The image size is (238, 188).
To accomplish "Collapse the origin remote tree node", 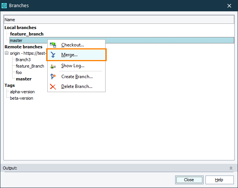I will (x=6, y=53).
